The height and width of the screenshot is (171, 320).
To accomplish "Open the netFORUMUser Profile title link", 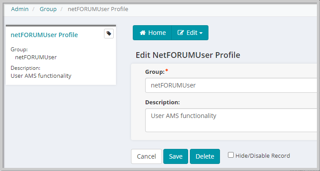I will pyautogui.click(x=44, y=35).
